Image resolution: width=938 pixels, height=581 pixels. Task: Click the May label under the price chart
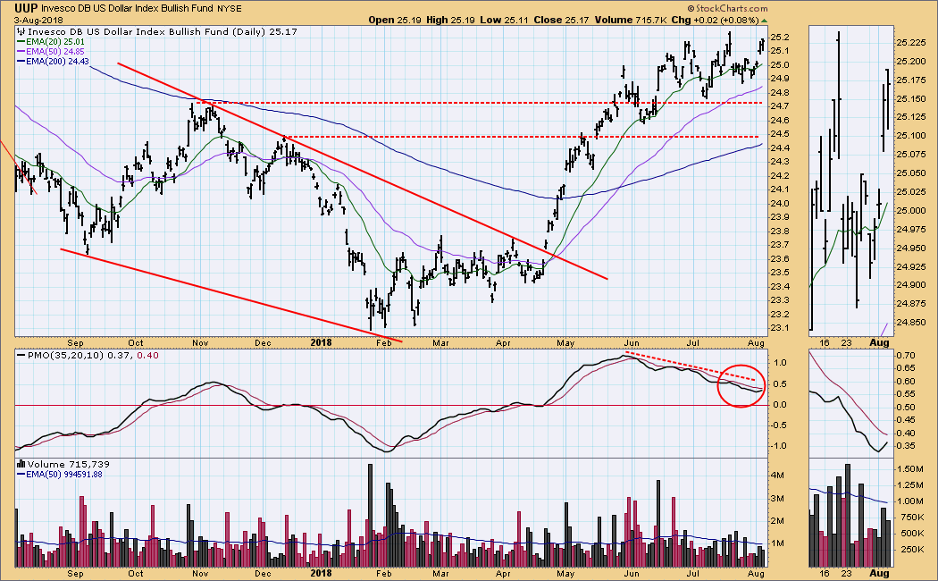(x=565, y=343)
